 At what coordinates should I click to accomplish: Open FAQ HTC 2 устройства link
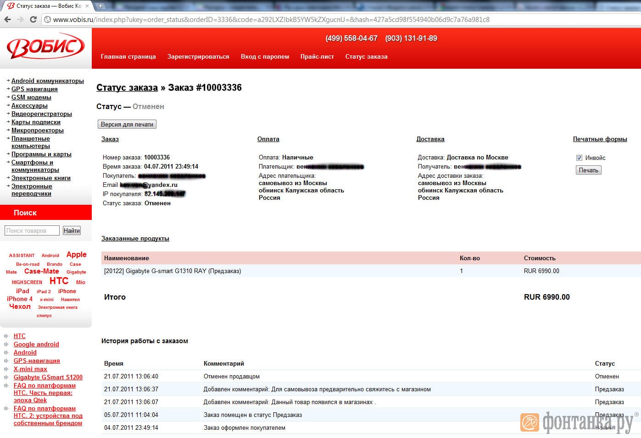click(48, 416)
